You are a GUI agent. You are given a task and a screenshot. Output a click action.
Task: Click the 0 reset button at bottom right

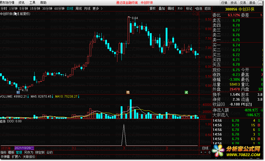click(x=209, y=152)
